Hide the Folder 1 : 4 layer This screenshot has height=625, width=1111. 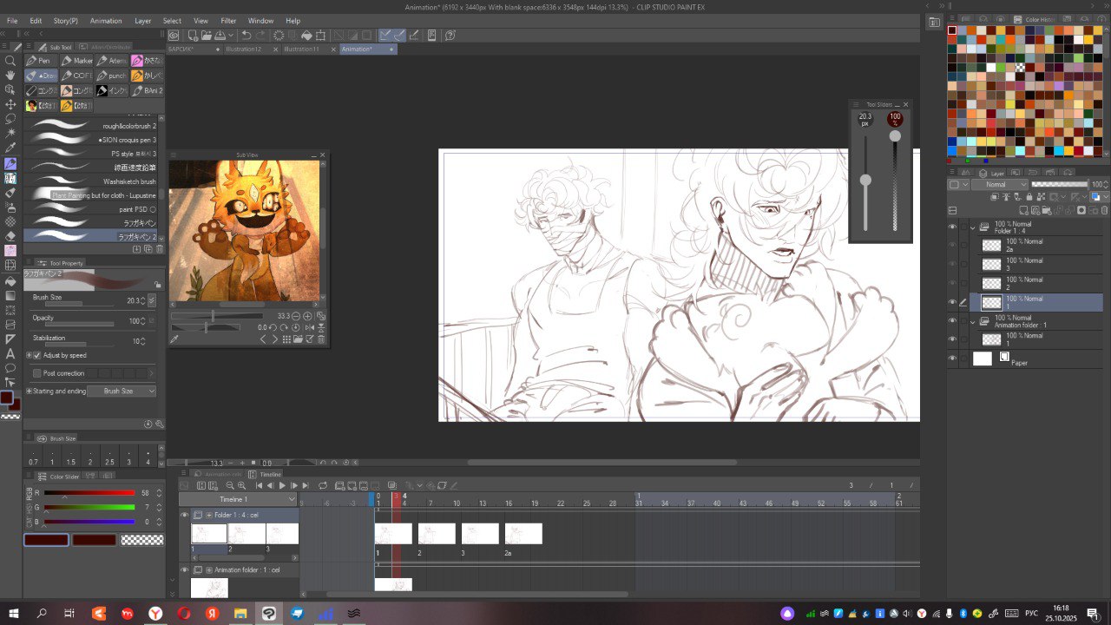pos(952,227)
